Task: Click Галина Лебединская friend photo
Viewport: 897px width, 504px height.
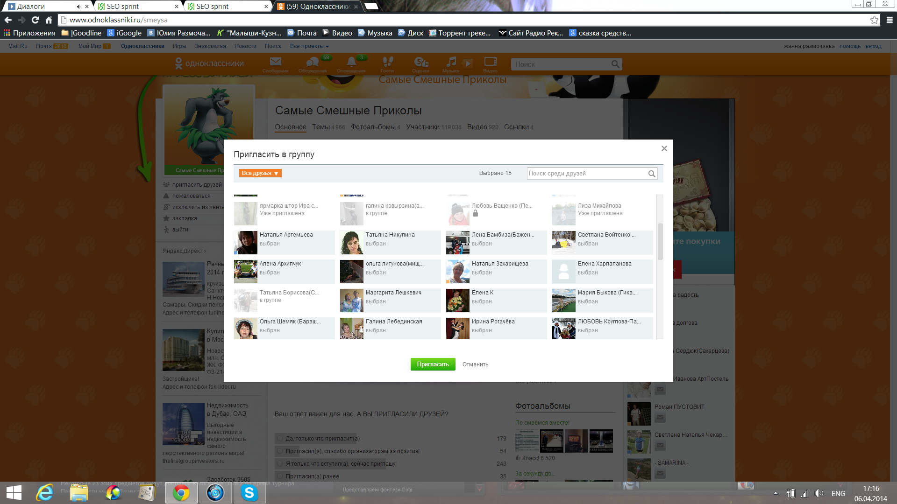Action: (x=351, y=329)
